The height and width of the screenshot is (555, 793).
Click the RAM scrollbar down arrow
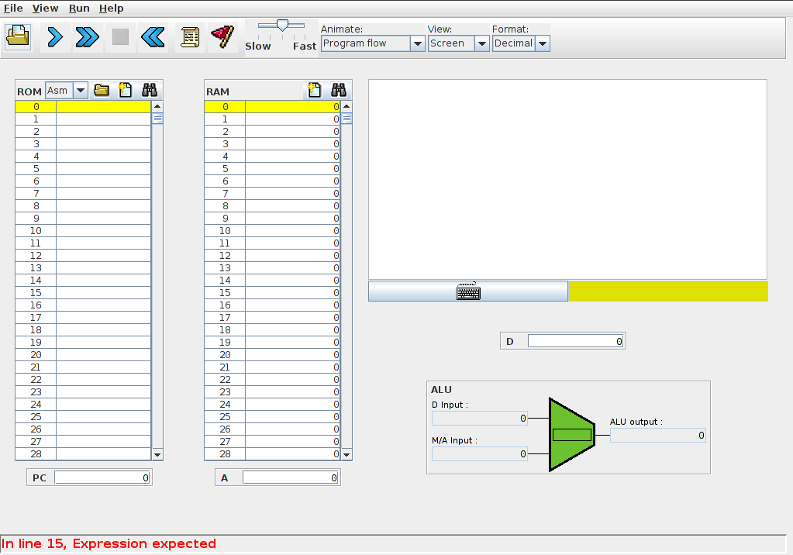click(x=347, y=454)
